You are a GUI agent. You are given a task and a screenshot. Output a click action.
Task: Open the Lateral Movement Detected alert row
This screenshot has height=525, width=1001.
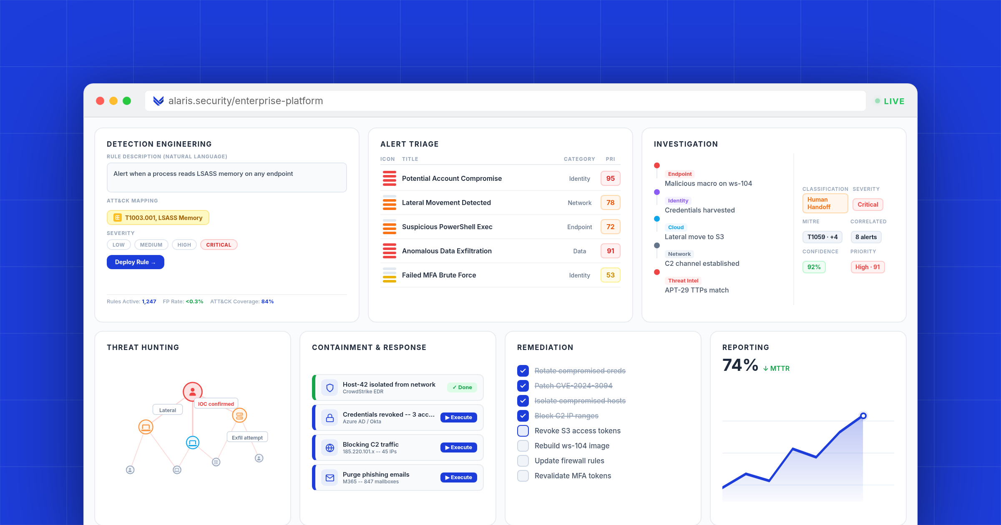[446, 202]
